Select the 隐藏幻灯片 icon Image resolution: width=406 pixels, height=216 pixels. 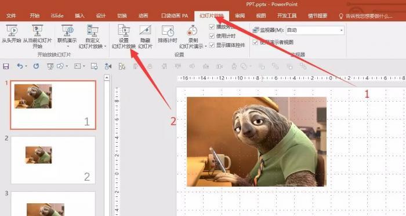point(145,31)
